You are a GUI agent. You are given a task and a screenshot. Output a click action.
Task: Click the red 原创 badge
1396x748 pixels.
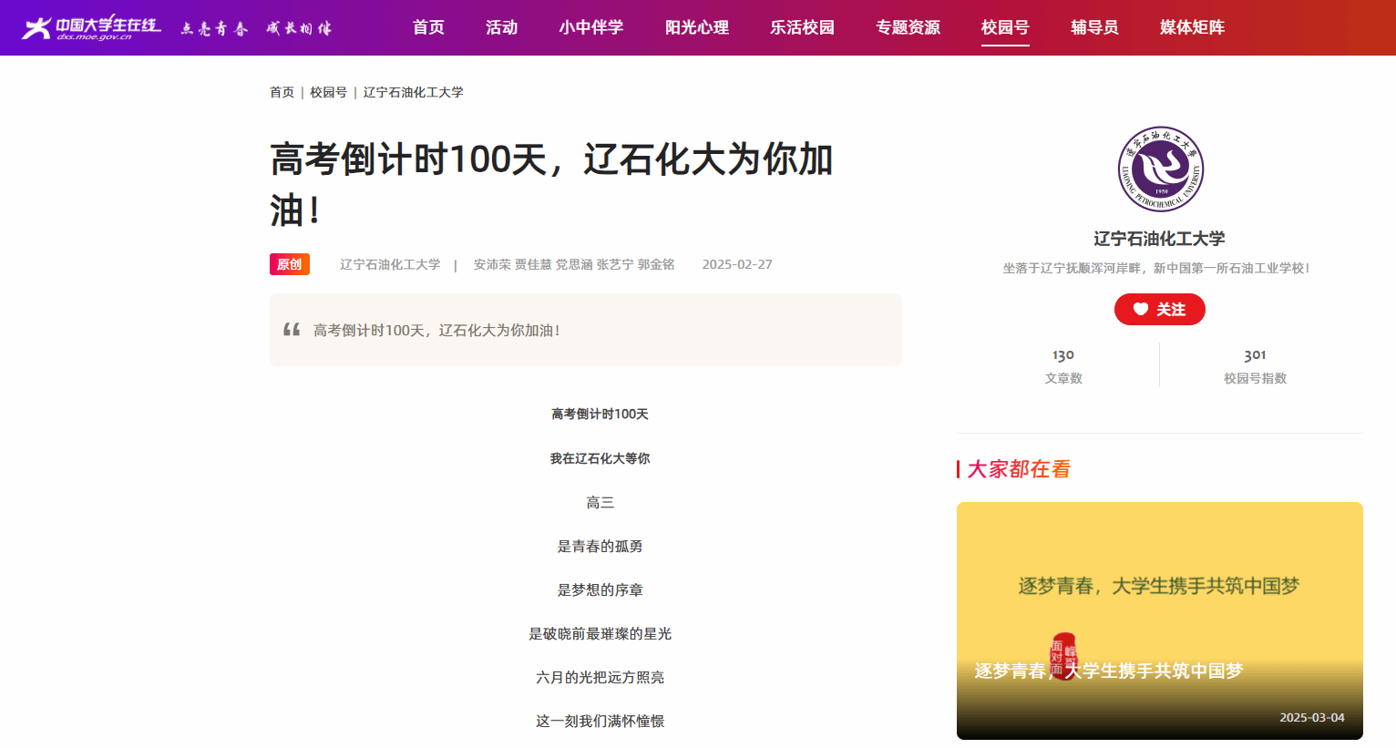289,264
